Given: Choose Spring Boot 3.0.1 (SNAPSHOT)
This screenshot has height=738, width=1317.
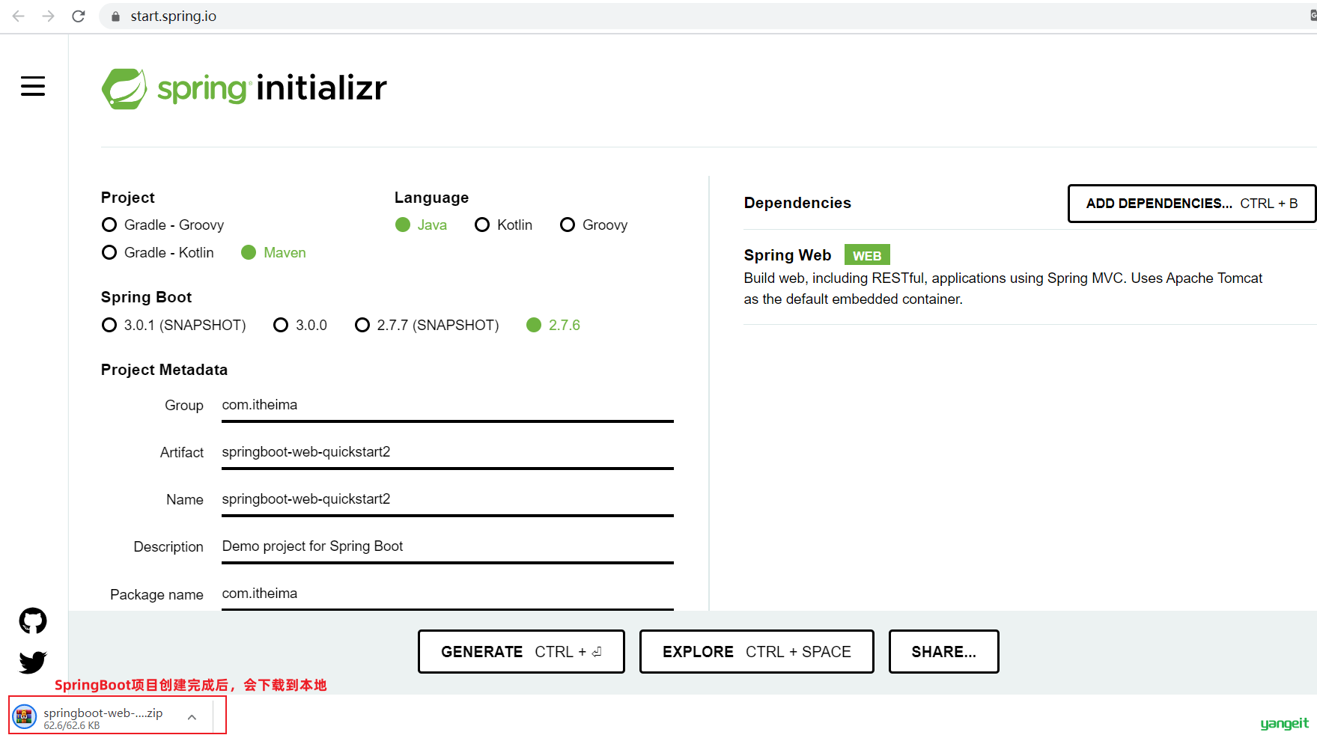Looking at the screenshot, I should (x=174, y=325).
